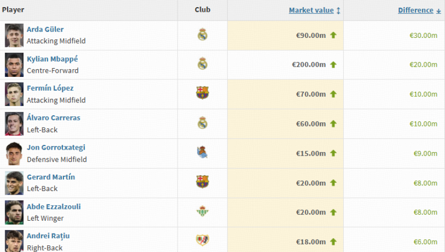Click Rayo Vallecano crest beside Andrei Rațiu

pos(203,240)
